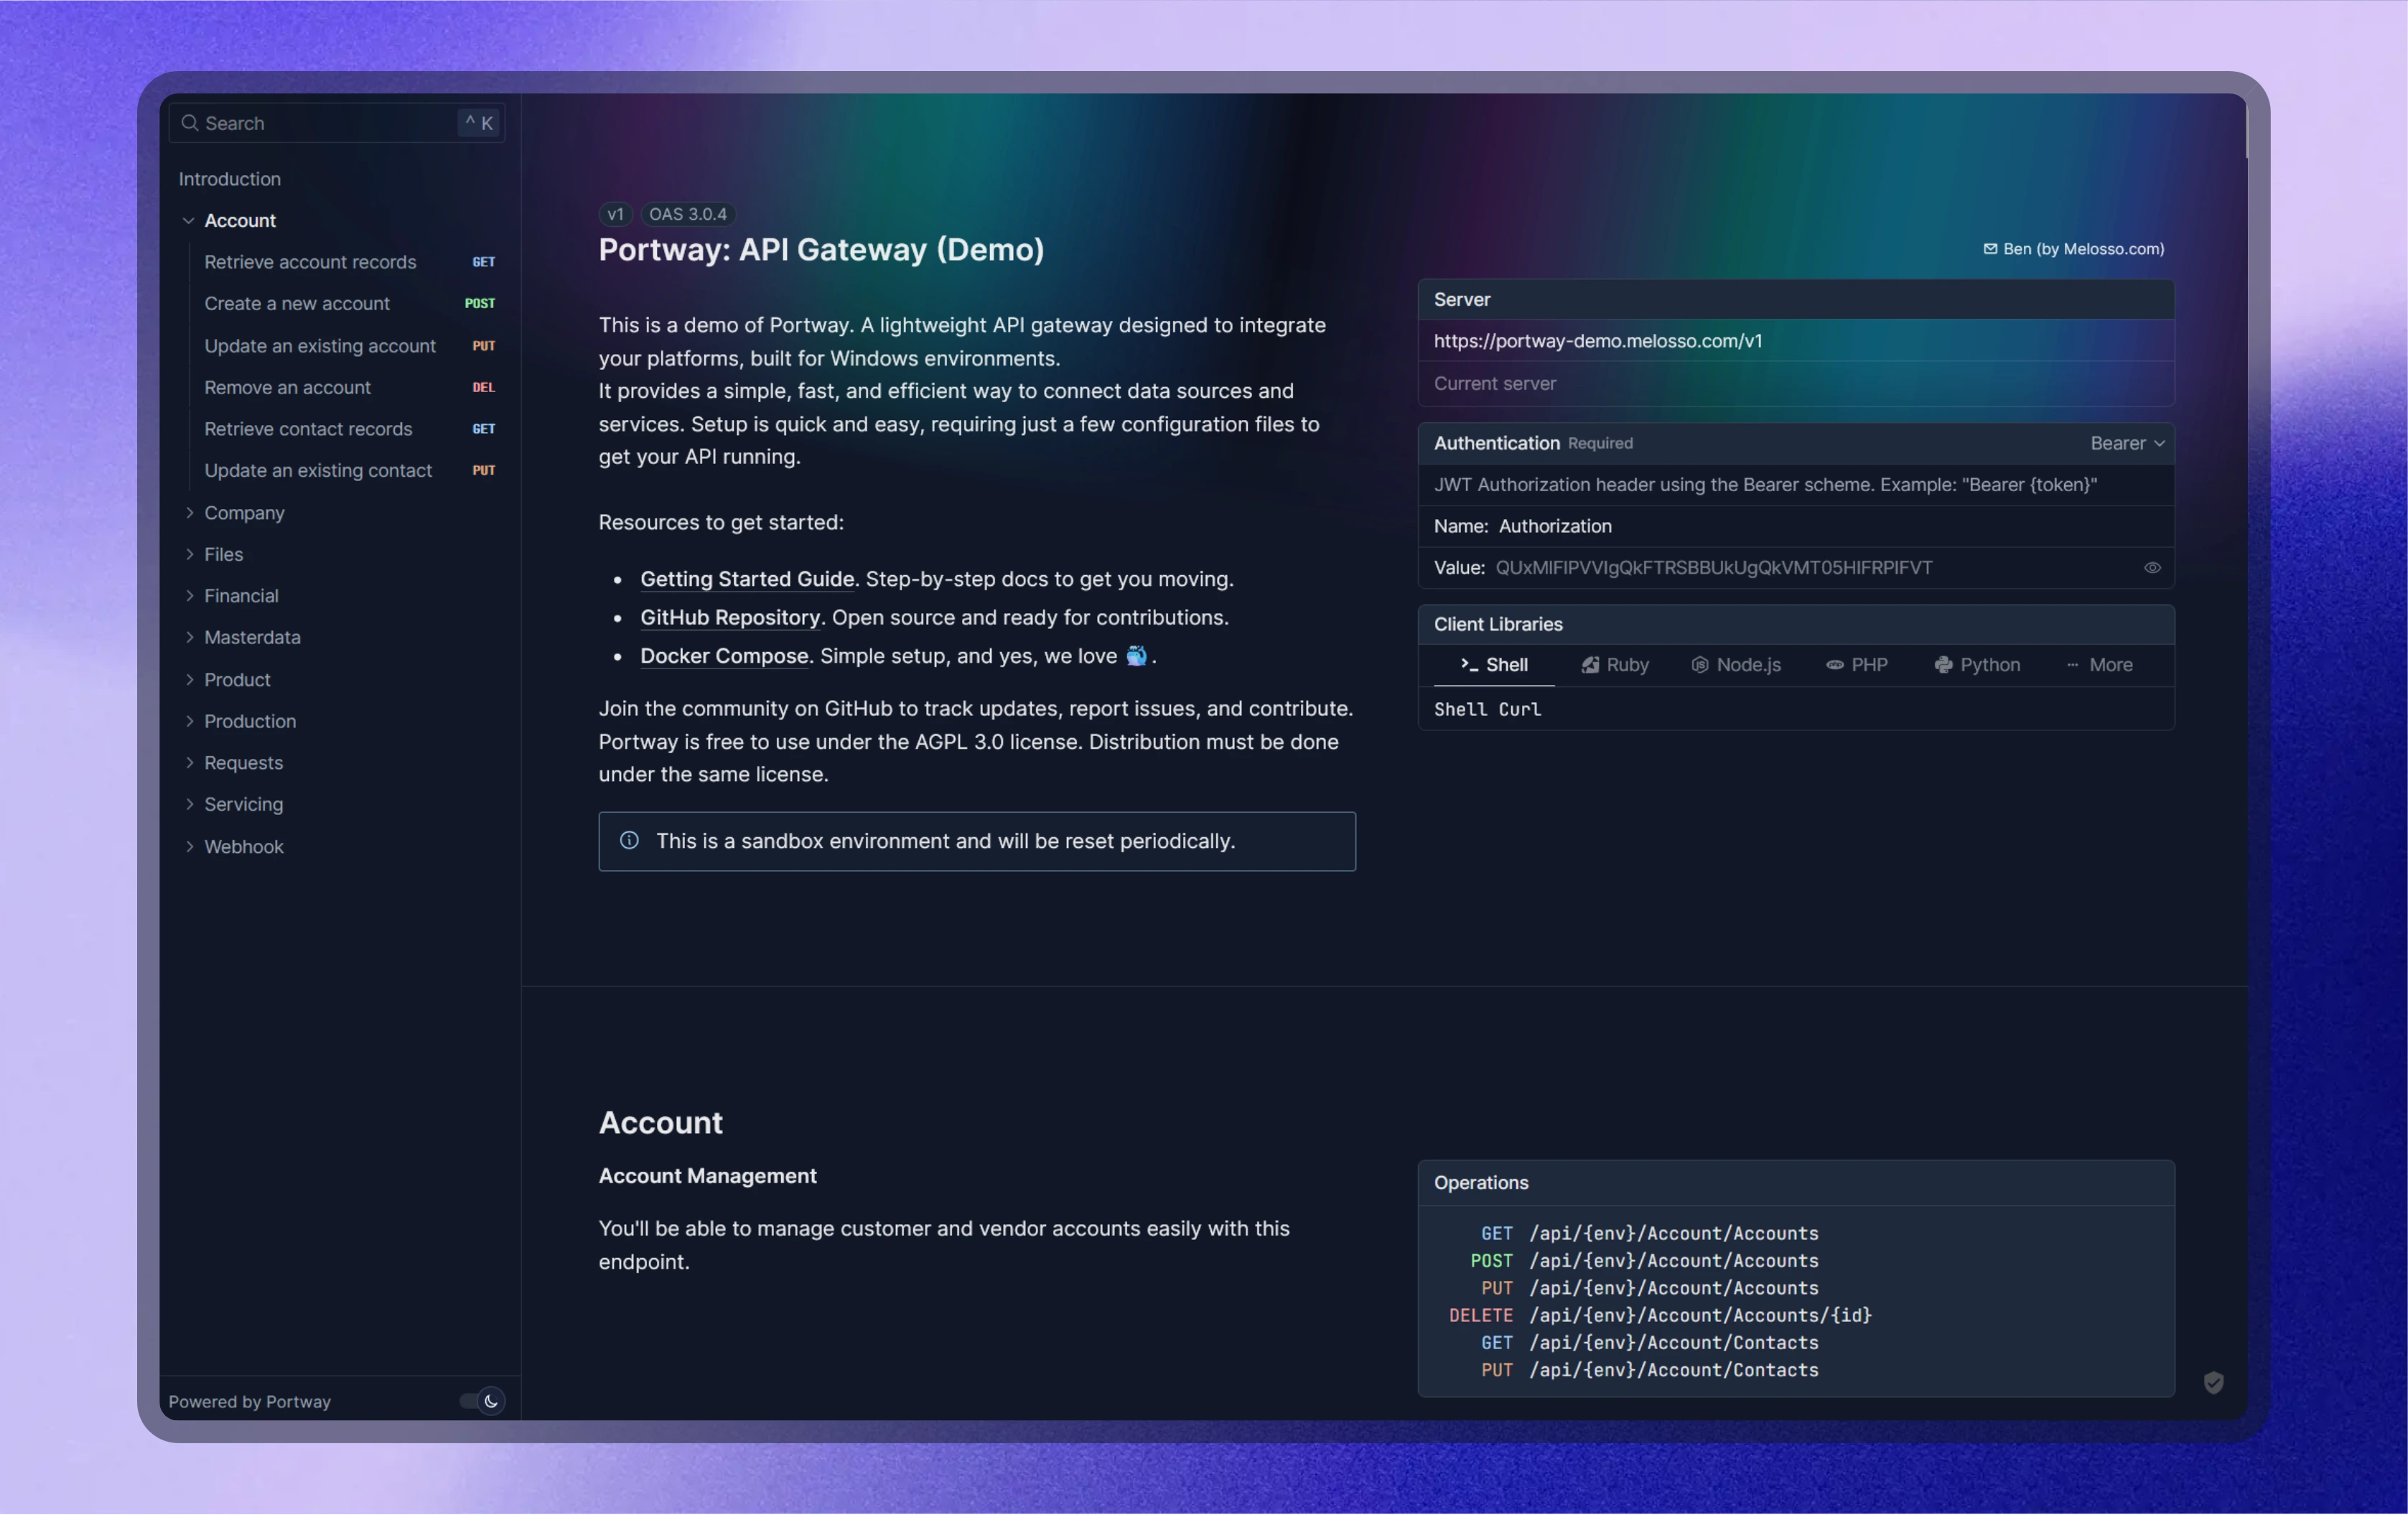Screen dimensions: 2408x1515
Task: Open the More client libraries ellipsis
Action: pos(2072,665)
